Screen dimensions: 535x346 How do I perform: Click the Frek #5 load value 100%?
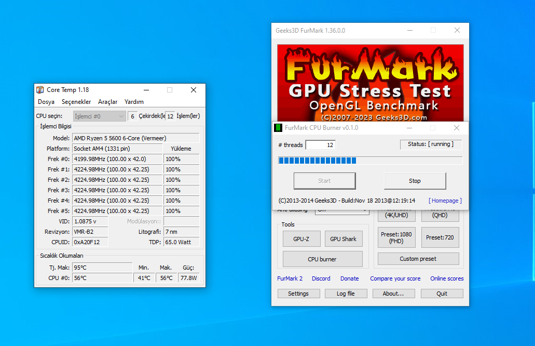pyautogui.click(x=181, y=211)
